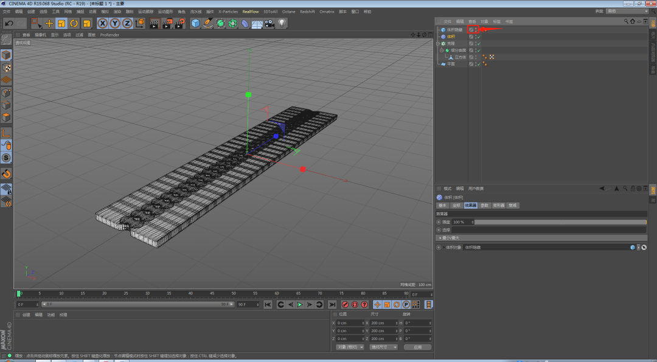Toggle visibility dots of 体积隐藏 object
657x362 pixels.
pos(475,30)
